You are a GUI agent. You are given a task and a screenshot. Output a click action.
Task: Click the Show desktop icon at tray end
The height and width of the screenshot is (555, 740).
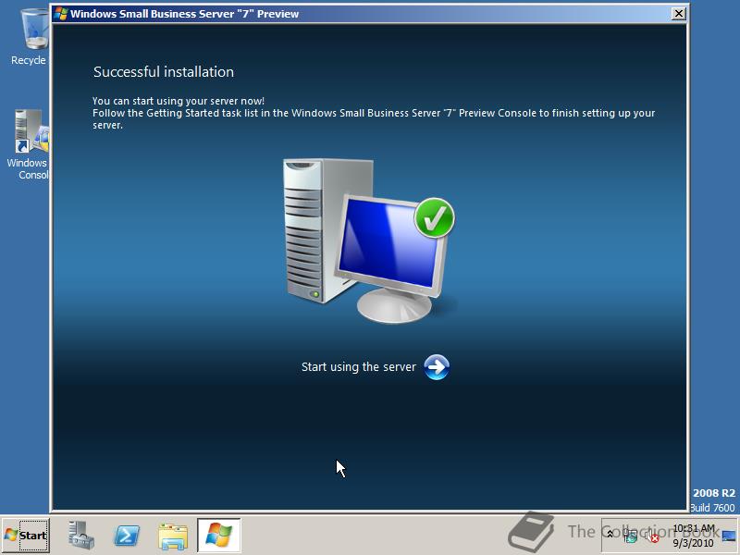[x=729, y=536]
